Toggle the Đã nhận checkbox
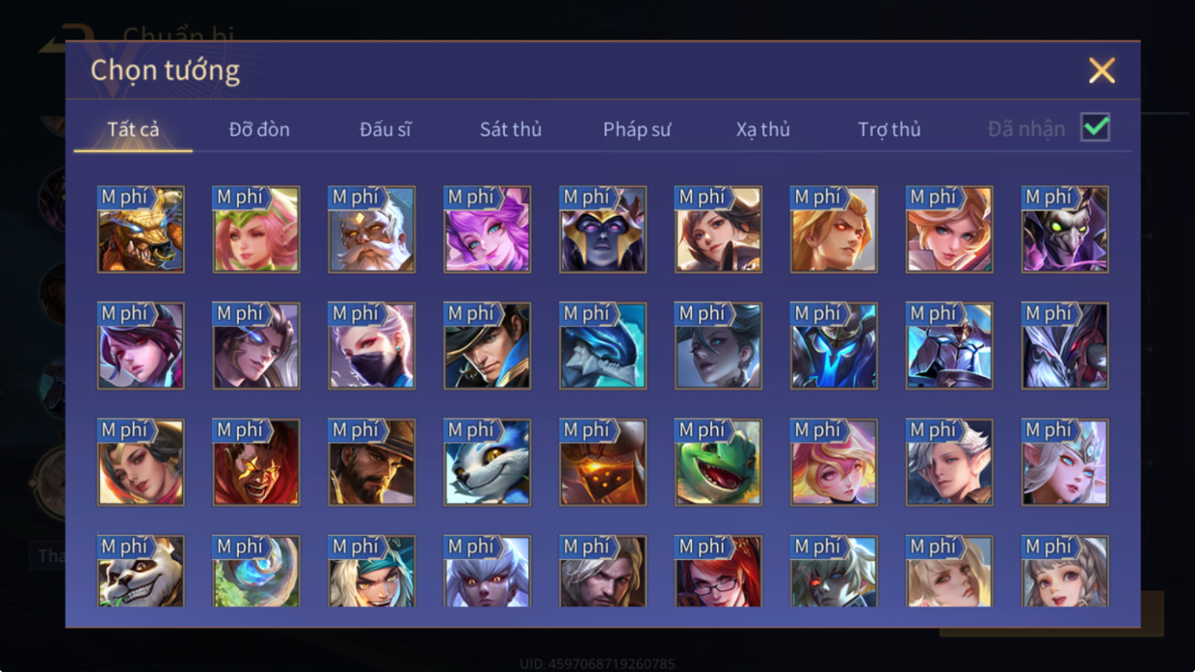The image size is (1195, 672). coord(1095,127)
